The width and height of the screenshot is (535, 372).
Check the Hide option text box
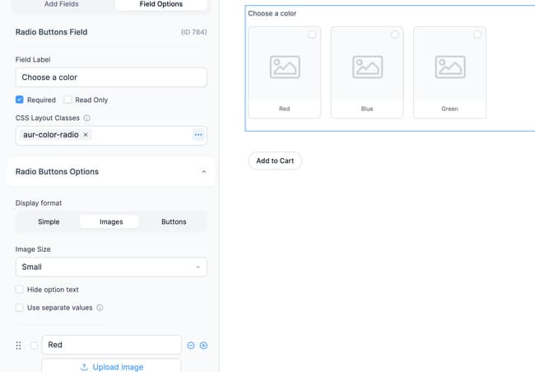20,290
